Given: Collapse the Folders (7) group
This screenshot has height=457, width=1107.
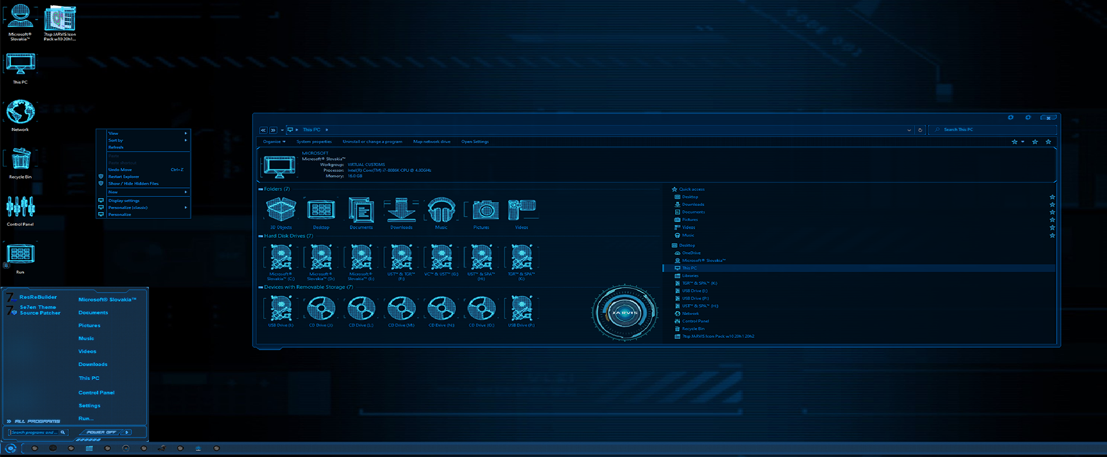Looking at the screenshot, I should [x=261, y=189].
